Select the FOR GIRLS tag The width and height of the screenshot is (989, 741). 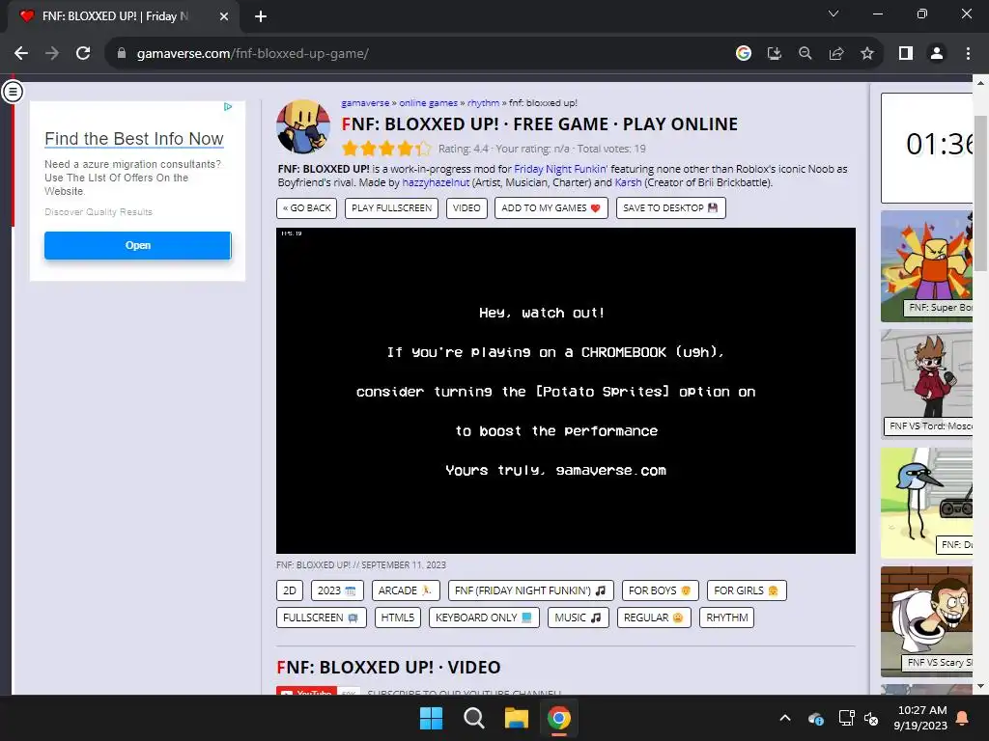click(x=747, y=590)
